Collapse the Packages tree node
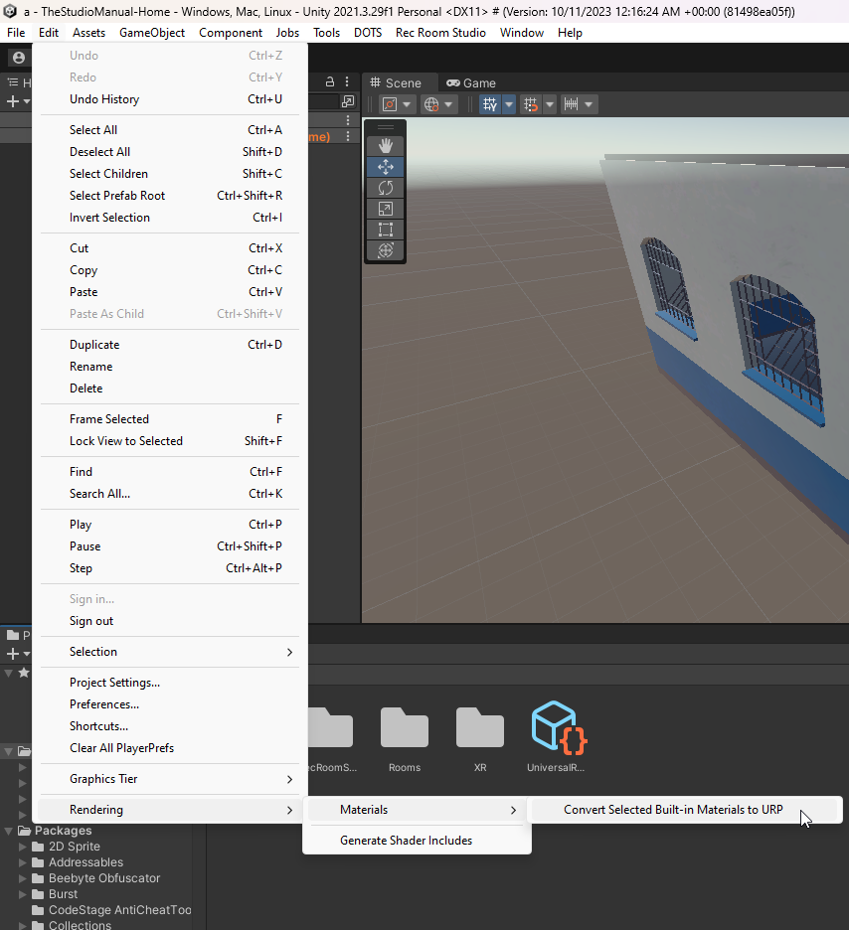This screenshot has width=849, height=930. (x=9, y=831)
